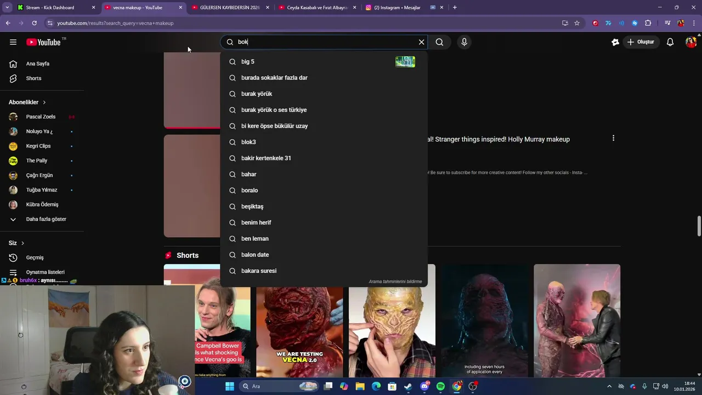Reload the page
This screenshot has height=395, width=702.
pos(34,23)
